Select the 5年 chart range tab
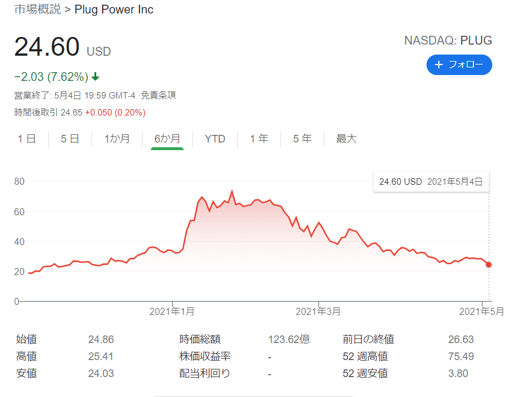The height and width of the screenshot is (397, 511). coord(302,139)
